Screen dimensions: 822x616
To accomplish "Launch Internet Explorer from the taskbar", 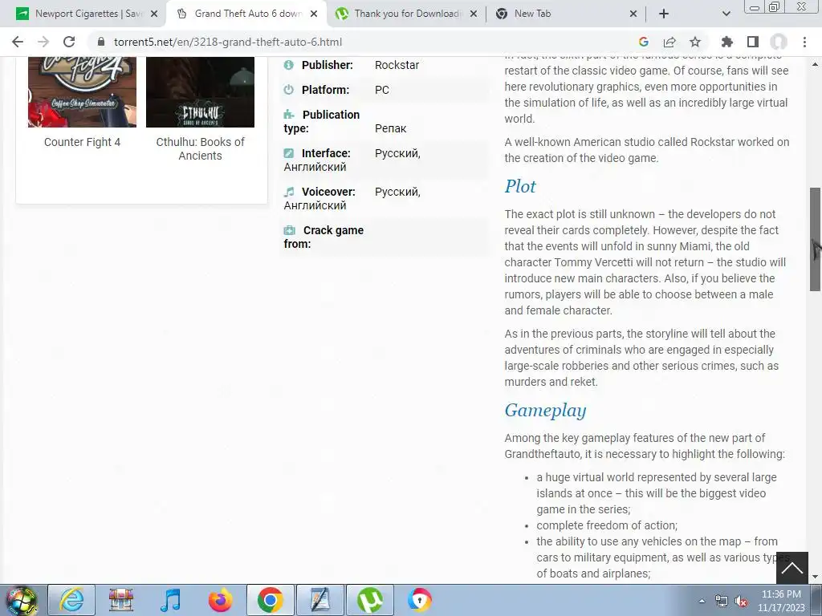I will tap(71, 600).
